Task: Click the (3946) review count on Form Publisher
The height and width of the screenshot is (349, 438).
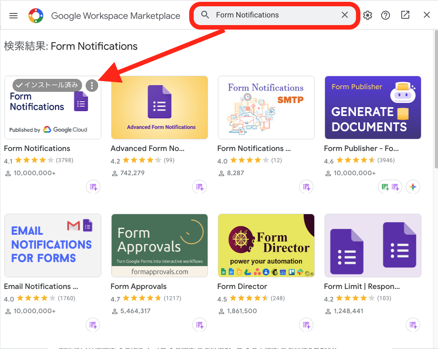Action: click(386, 160)
